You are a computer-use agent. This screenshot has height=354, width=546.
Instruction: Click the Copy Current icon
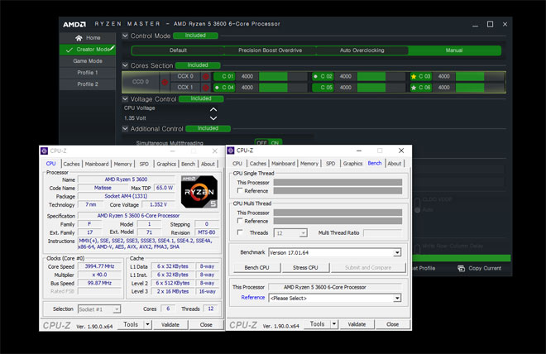pos(461,268)
